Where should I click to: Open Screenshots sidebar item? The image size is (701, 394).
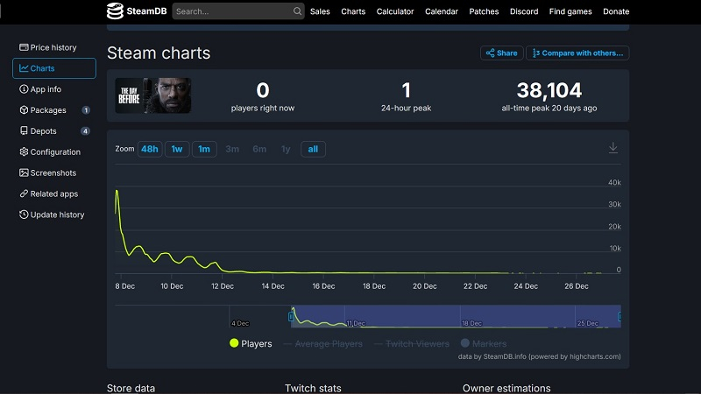pos(53,173)
